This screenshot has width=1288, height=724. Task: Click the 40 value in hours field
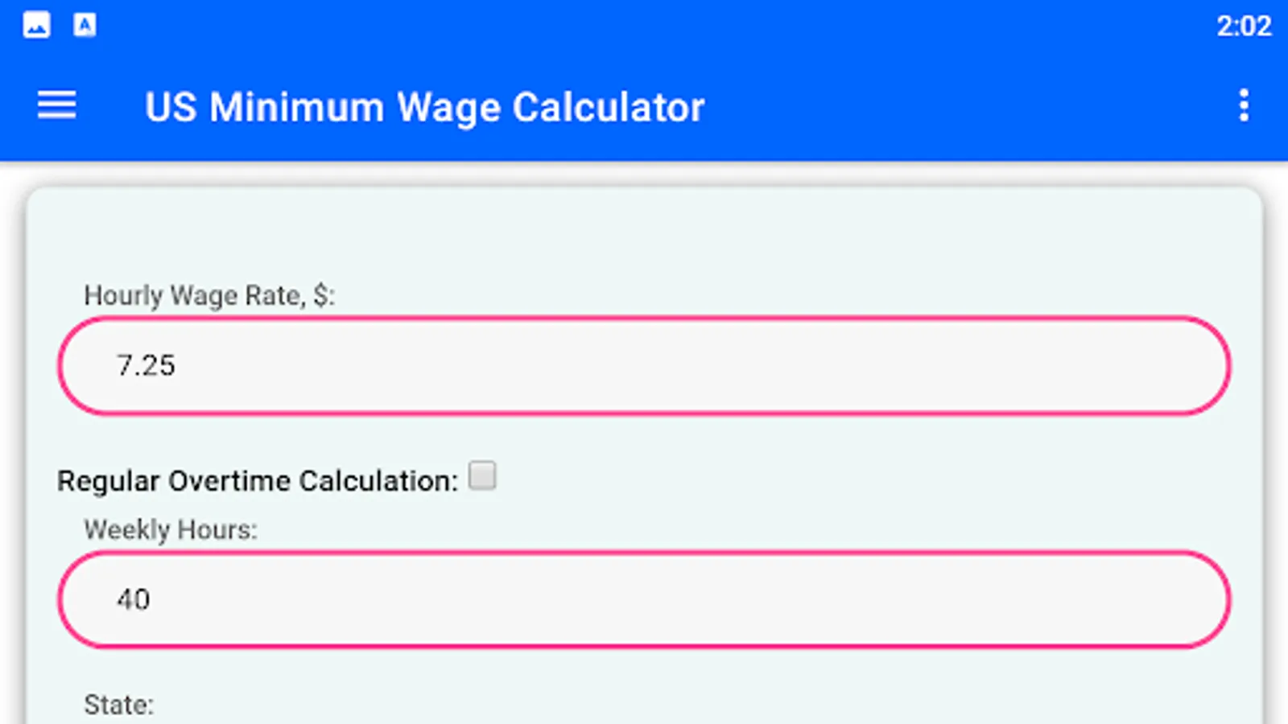tap(134, 600)
